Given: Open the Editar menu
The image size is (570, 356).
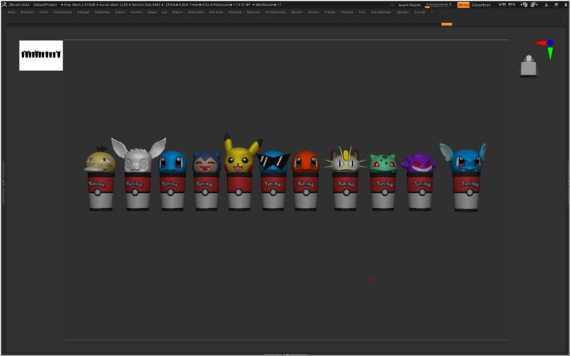Looking at the screenshot, I should click(x=120, y=12).
